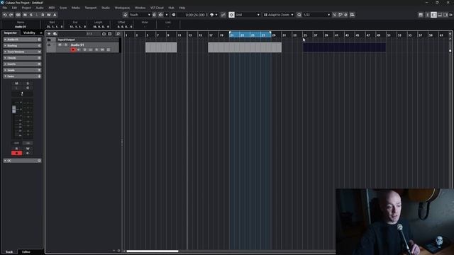454x255 pixels.
Task: Click the Solo S button above inspector fader
Action: coord(28,84)
